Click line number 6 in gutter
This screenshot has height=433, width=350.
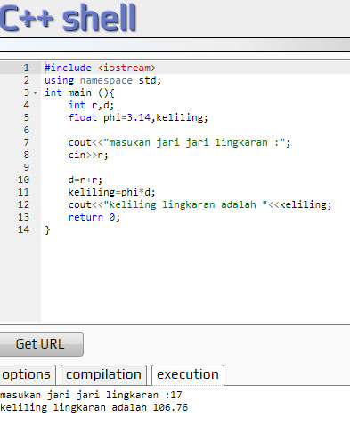tap(27, 130)
